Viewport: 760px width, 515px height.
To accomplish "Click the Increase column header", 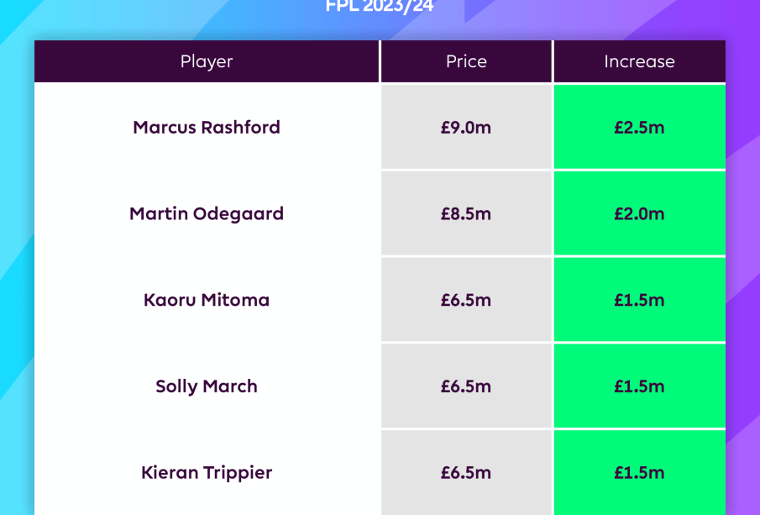I will [x=639, y=61].
